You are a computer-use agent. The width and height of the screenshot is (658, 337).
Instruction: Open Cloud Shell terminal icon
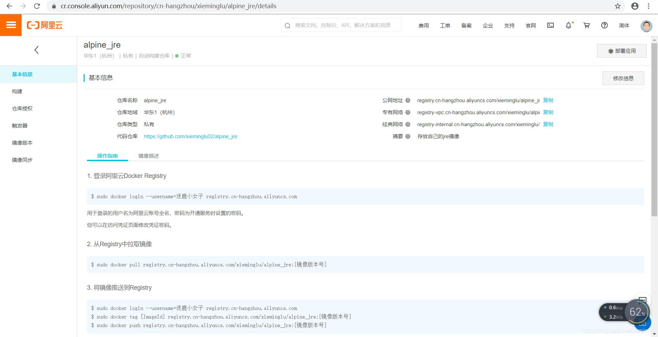[x=550, y=25]
